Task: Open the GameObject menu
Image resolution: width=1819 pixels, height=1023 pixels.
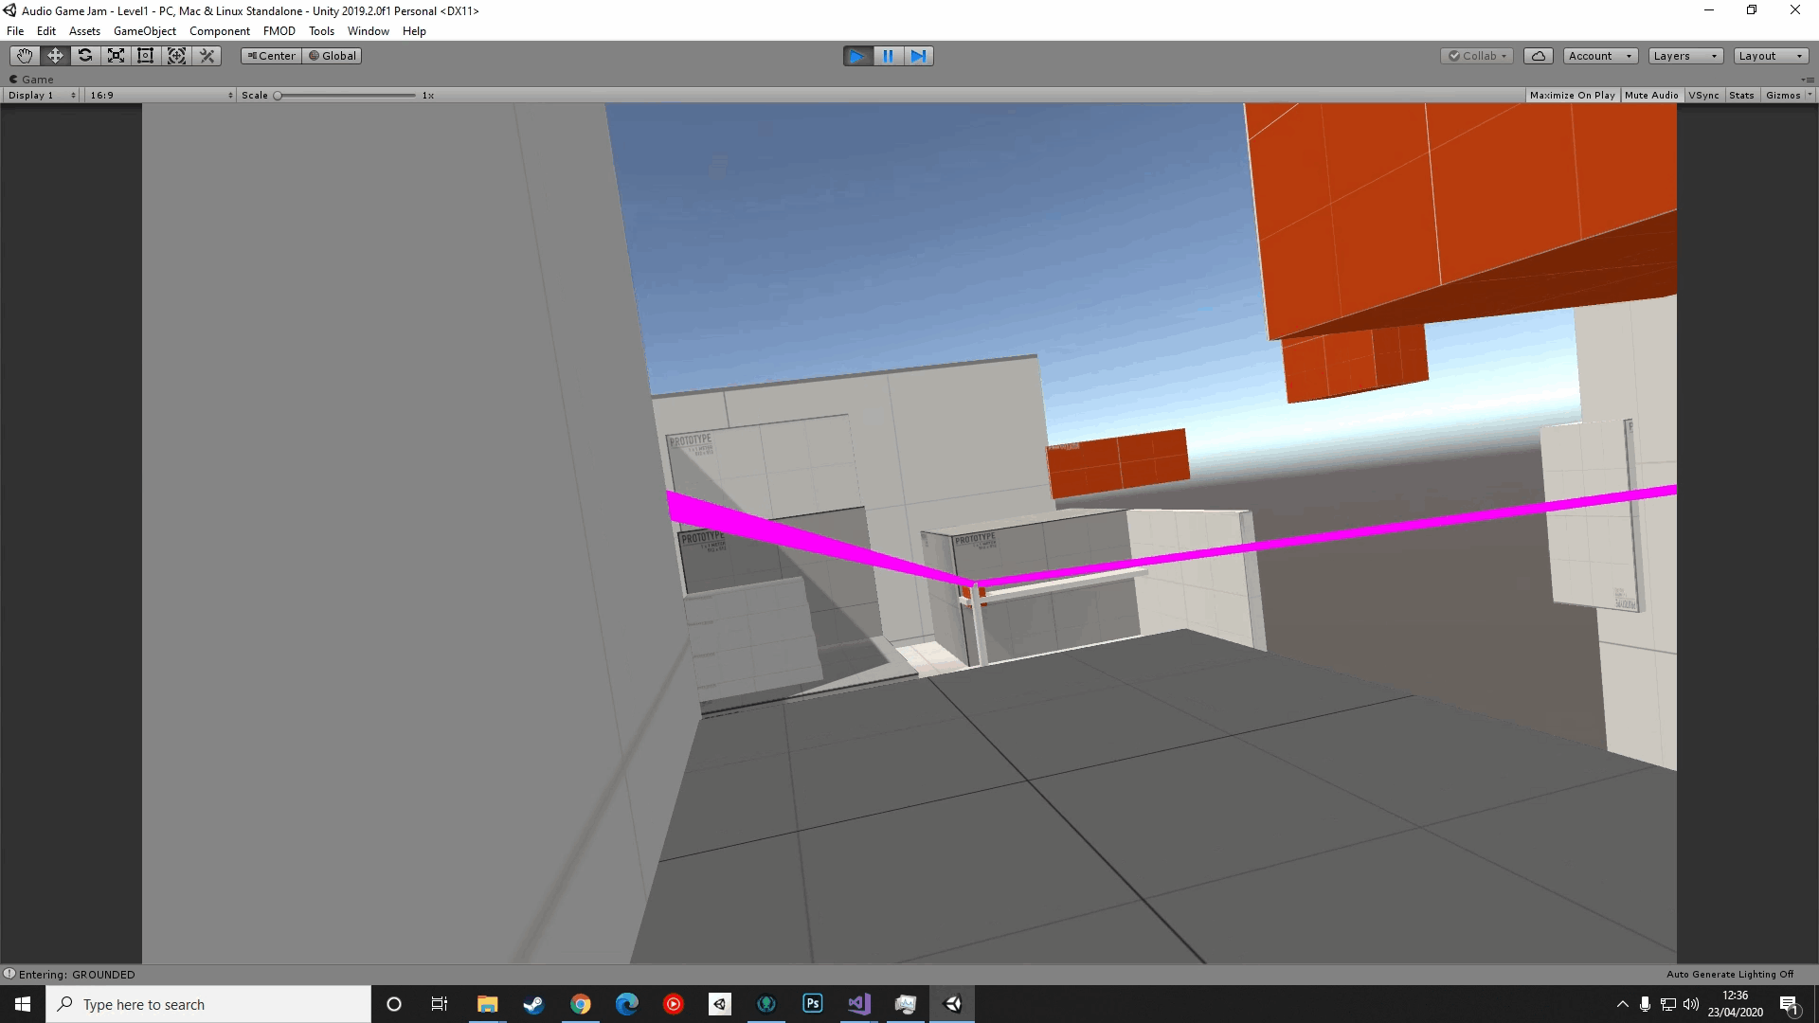Action: pos(144,31)
